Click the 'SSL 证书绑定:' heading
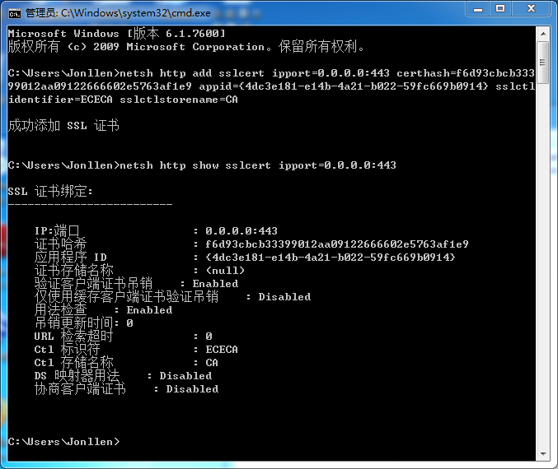The height and width of the screenshot is (469, 558). point(50,192)
